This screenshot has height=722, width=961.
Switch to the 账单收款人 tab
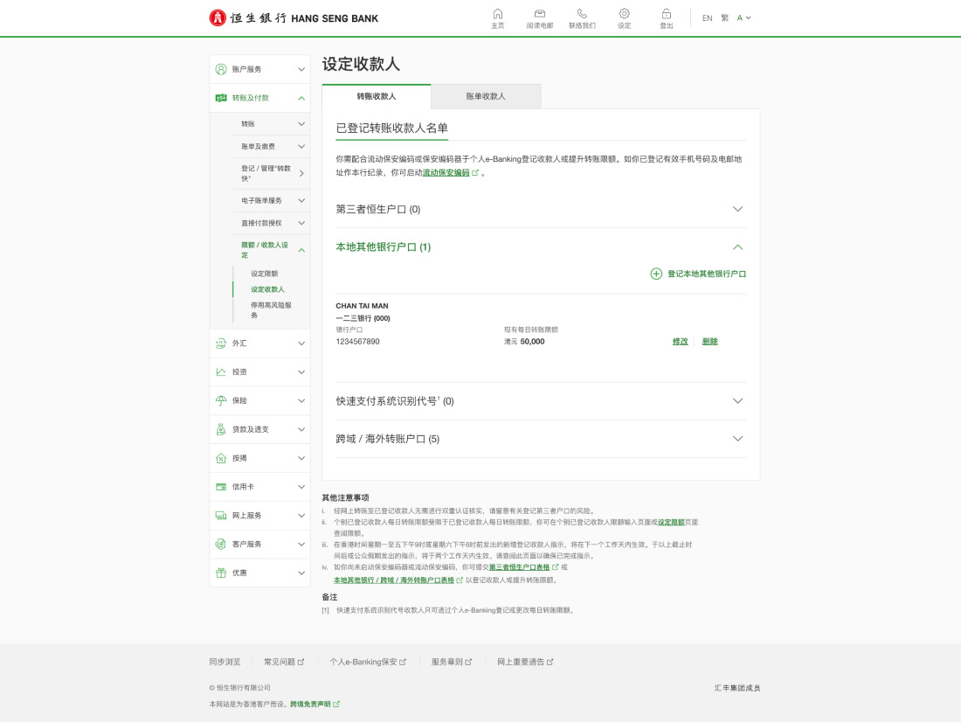[486, 96]
